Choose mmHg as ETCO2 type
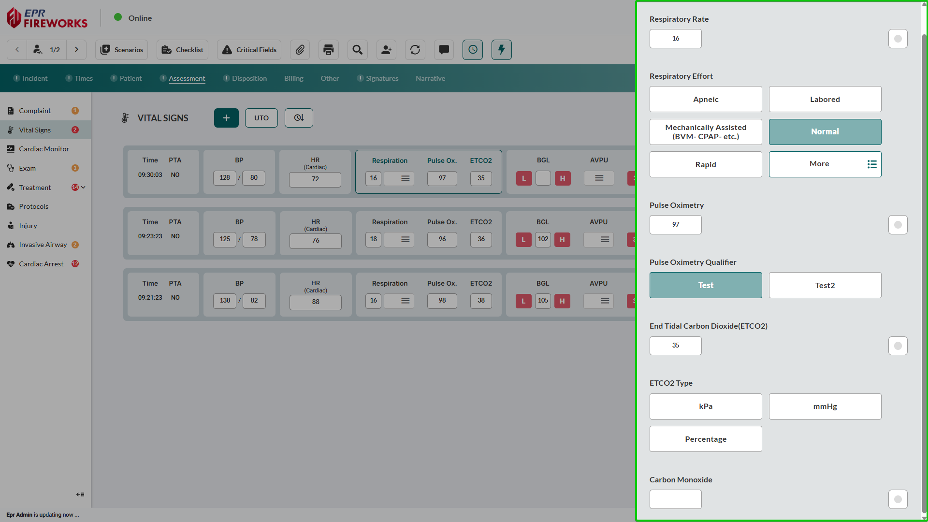 click(x=825, y=406)
